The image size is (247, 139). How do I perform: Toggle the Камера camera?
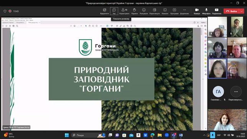[x=197, y=11]
